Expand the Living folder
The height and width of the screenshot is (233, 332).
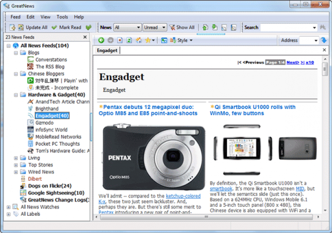click(15, 158)
